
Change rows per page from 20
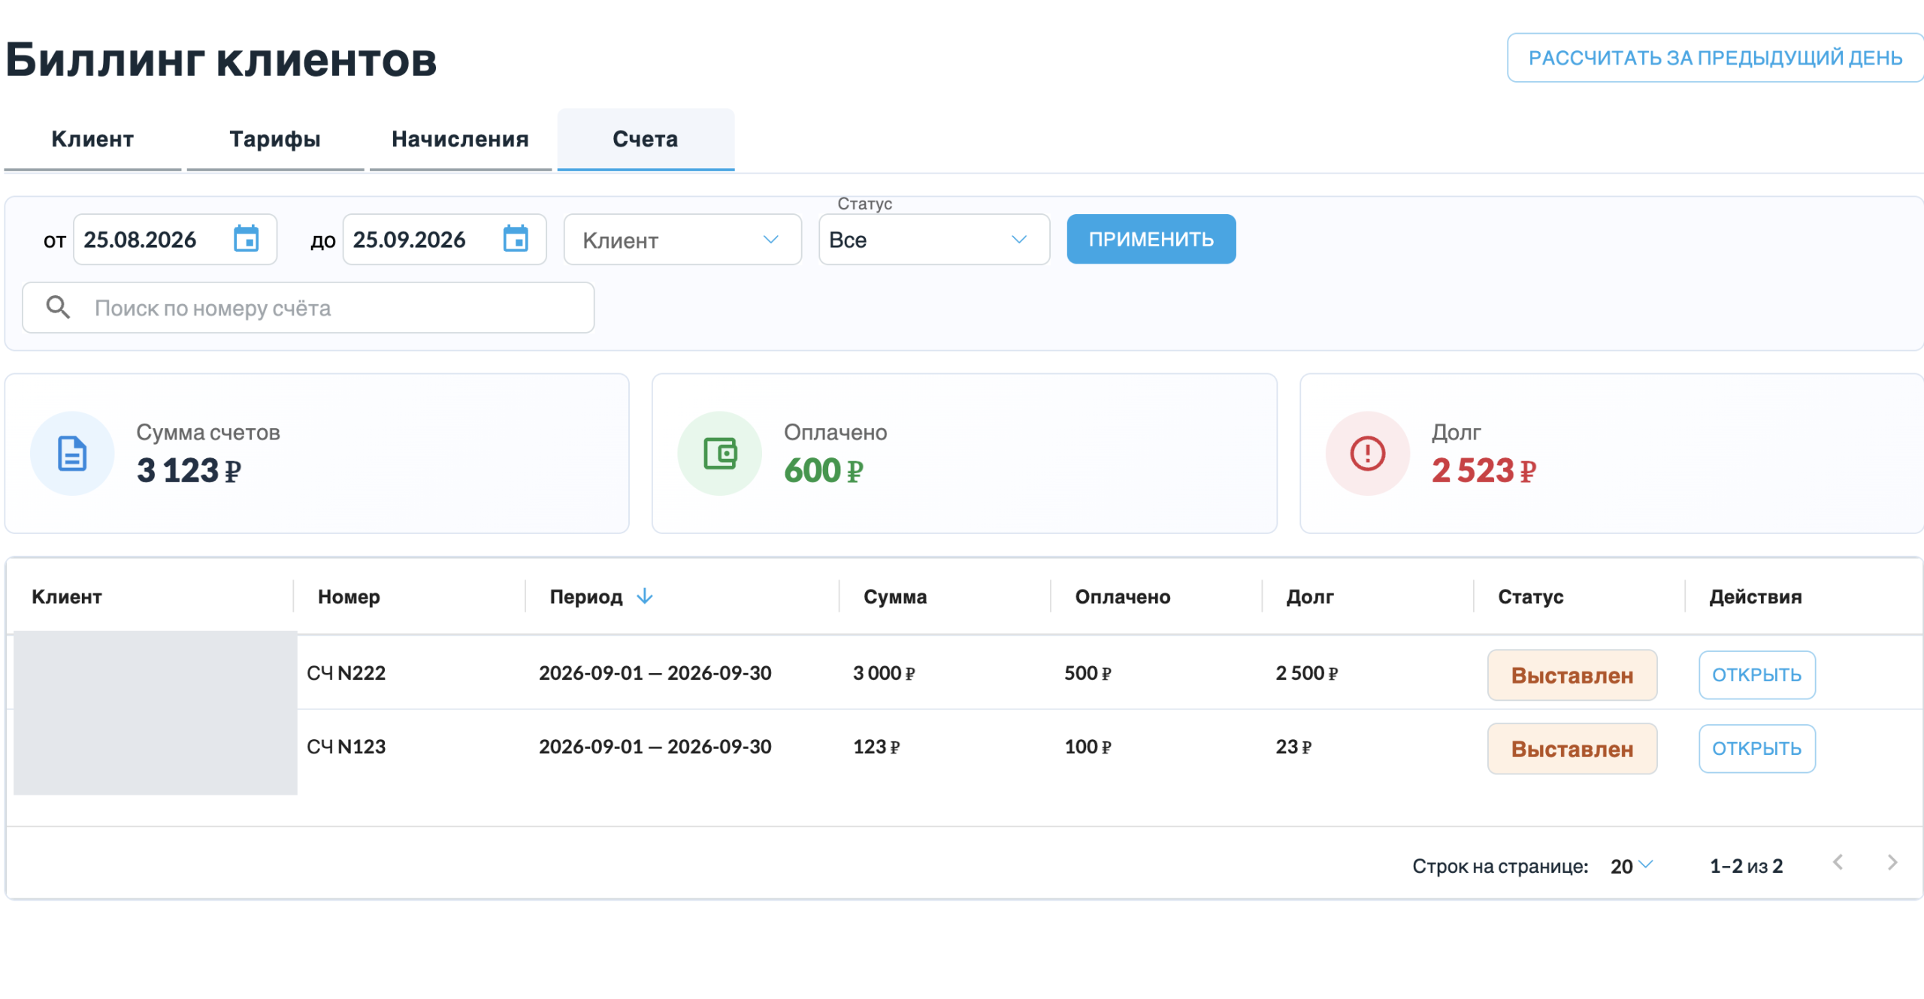click(x=1632, y=866)
